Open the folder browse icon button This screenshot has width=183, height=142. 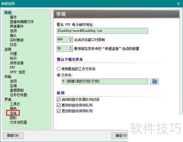pos(154,82)
